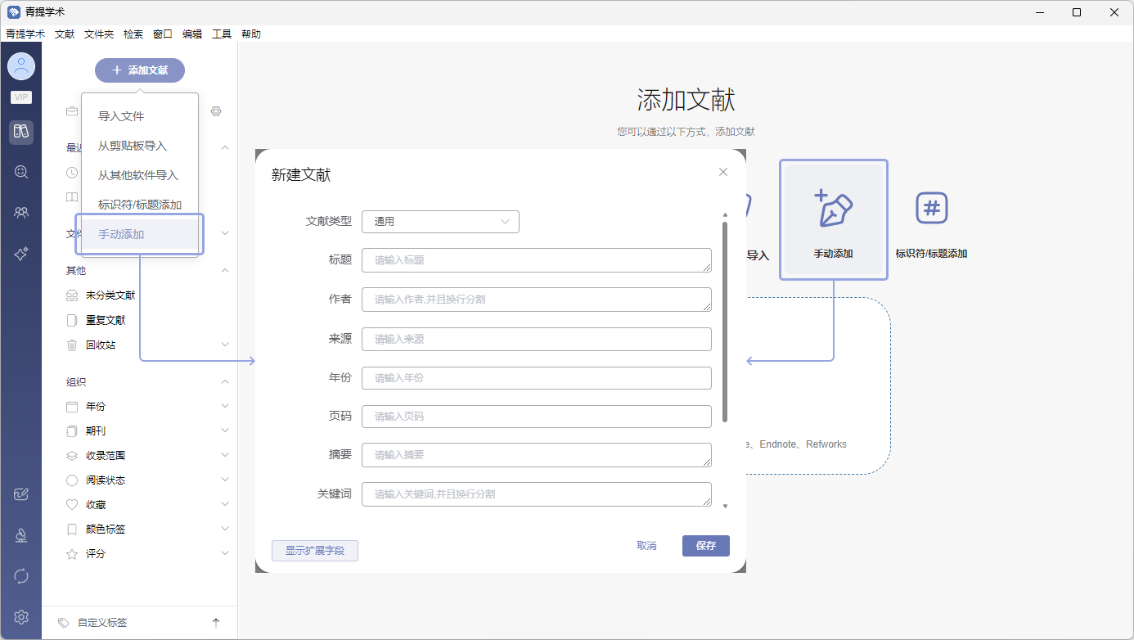Collapse the 组织 section
The width and height of the screenshot is (1134, 640).
click(x=225, y=381)
